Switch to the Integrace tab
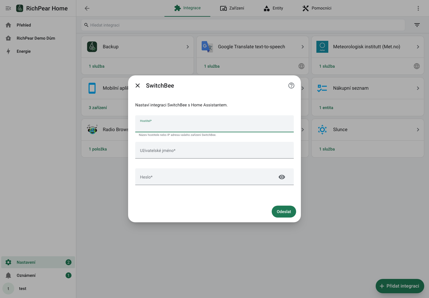Viewport: 429px width, 298px height. [x=187, y=8]
